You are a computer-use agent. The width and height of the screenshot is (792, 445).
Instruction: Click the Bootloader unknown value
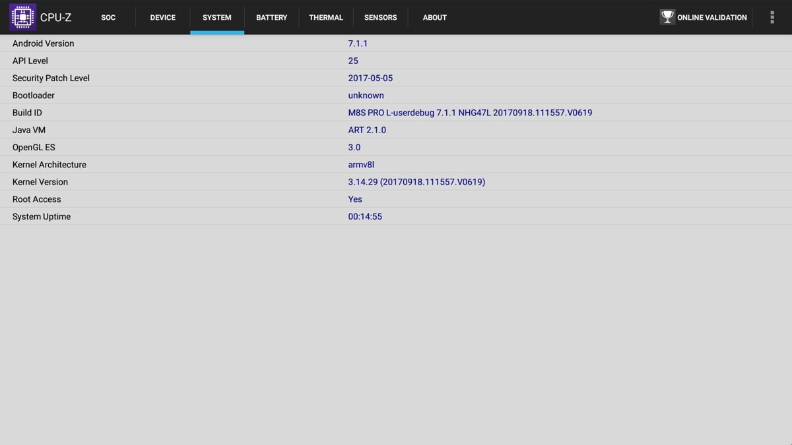pyautogui.click(x=366, y=95)
